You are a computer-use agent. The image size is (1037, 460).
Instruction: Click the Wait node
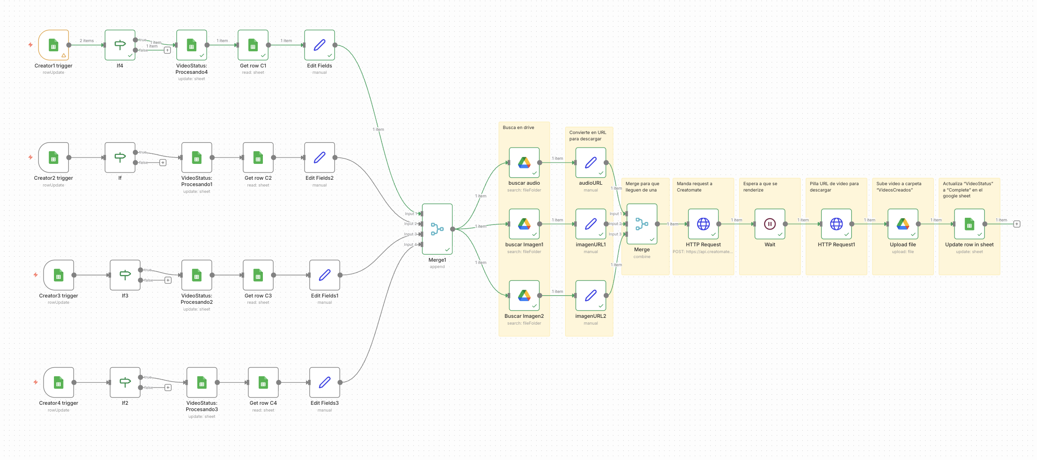pos(770,224)
